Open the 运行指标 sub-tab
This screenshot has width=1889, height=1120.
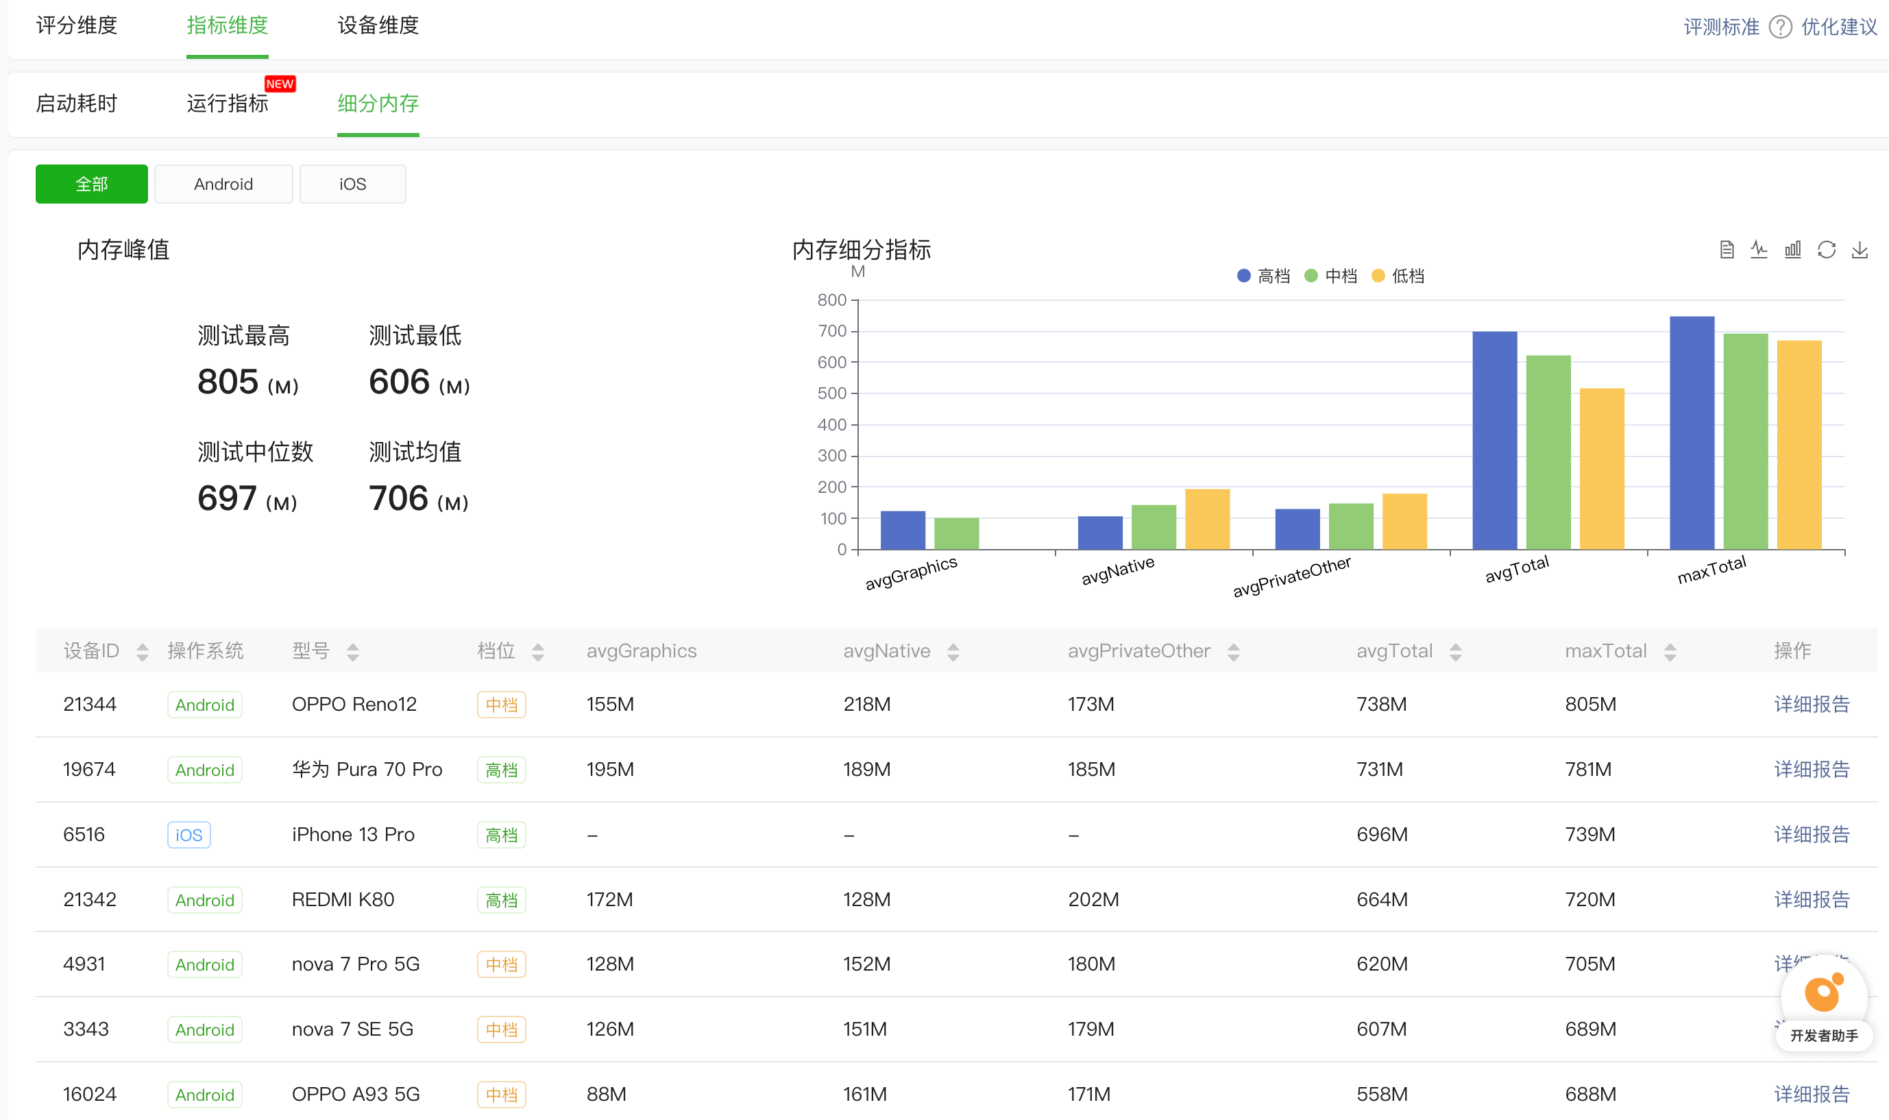(x=227, y=104)
